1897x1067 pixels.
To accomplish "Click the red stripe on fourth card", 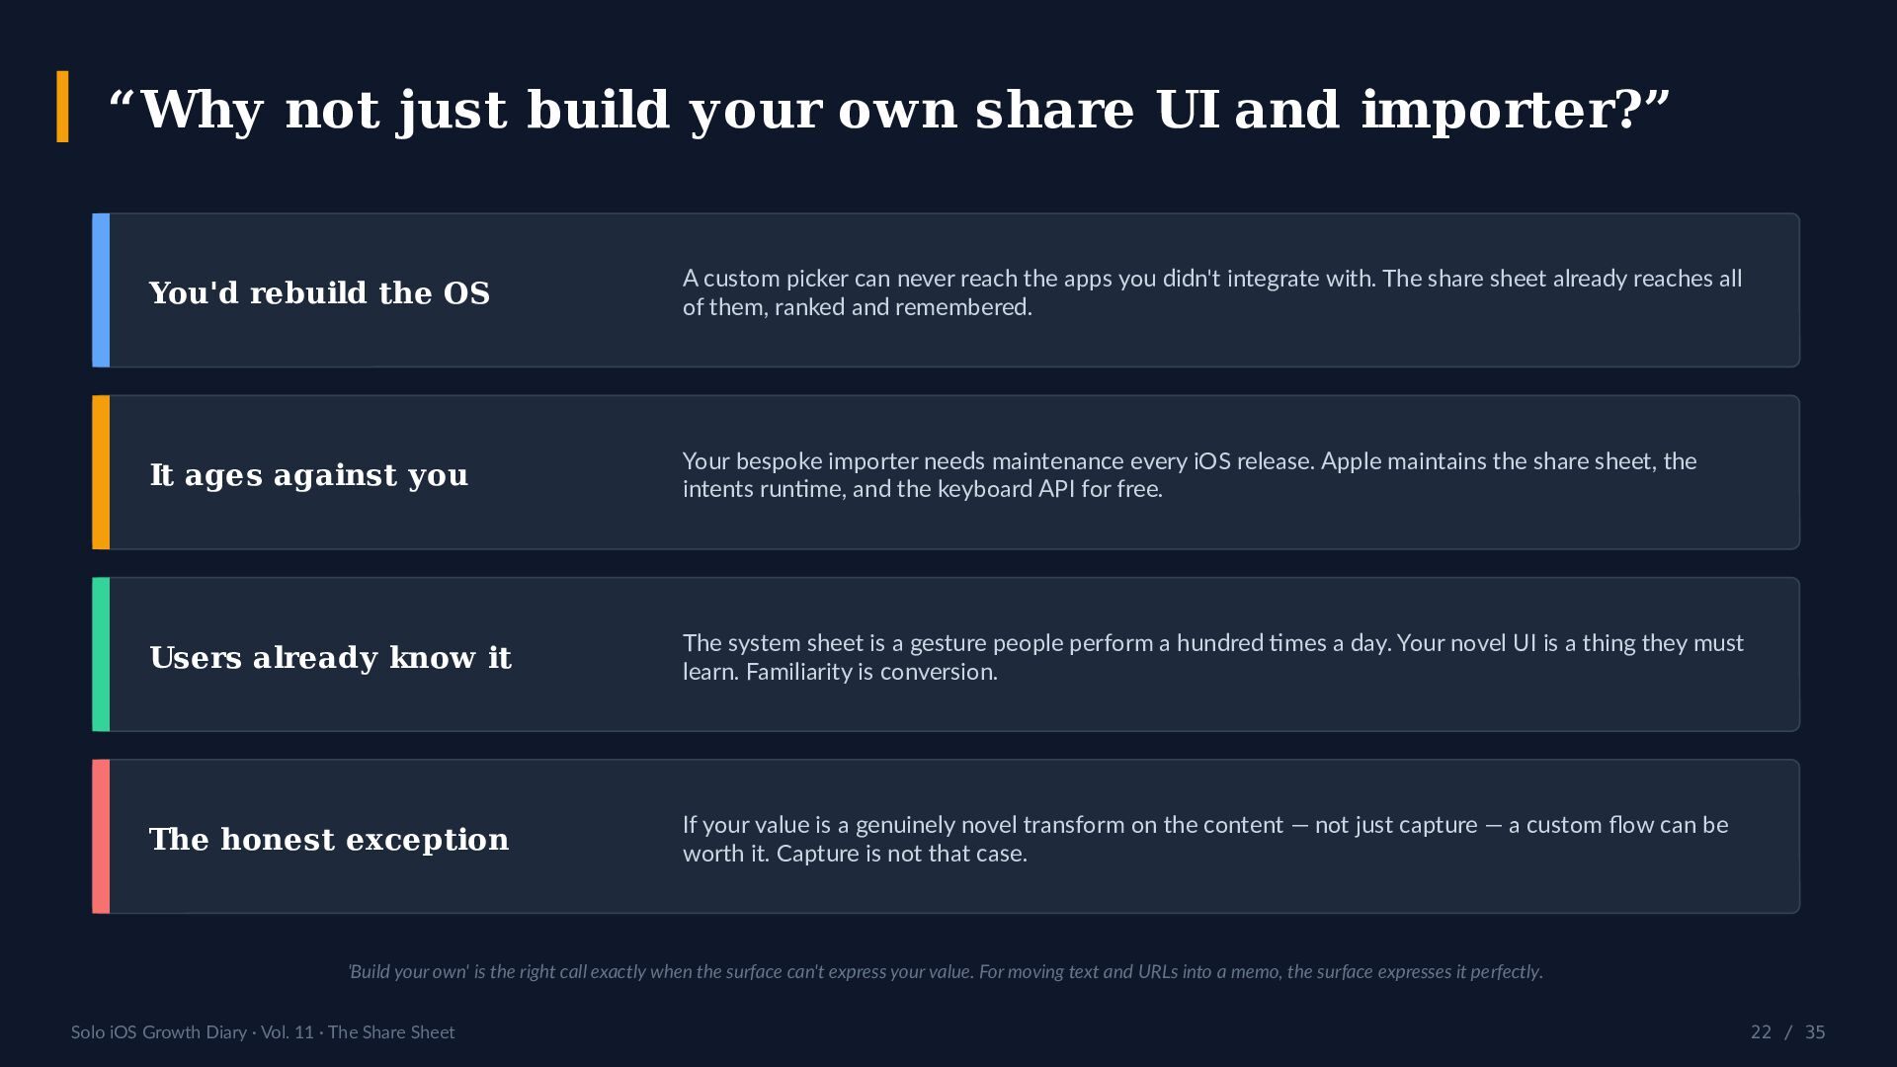I will coord(101,837).
